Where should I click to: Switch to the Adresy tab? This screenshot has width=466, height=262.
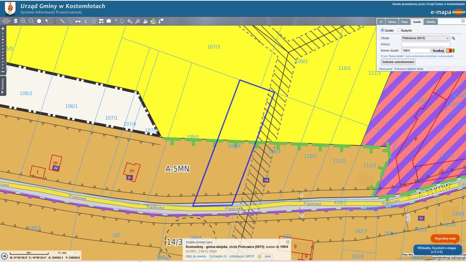pos(392,22)
